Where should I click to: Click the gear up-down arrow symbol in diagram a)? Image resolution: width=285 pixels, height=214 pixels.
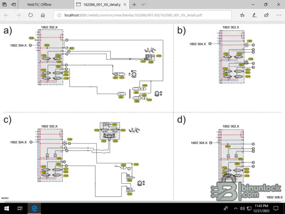point(158,93)
